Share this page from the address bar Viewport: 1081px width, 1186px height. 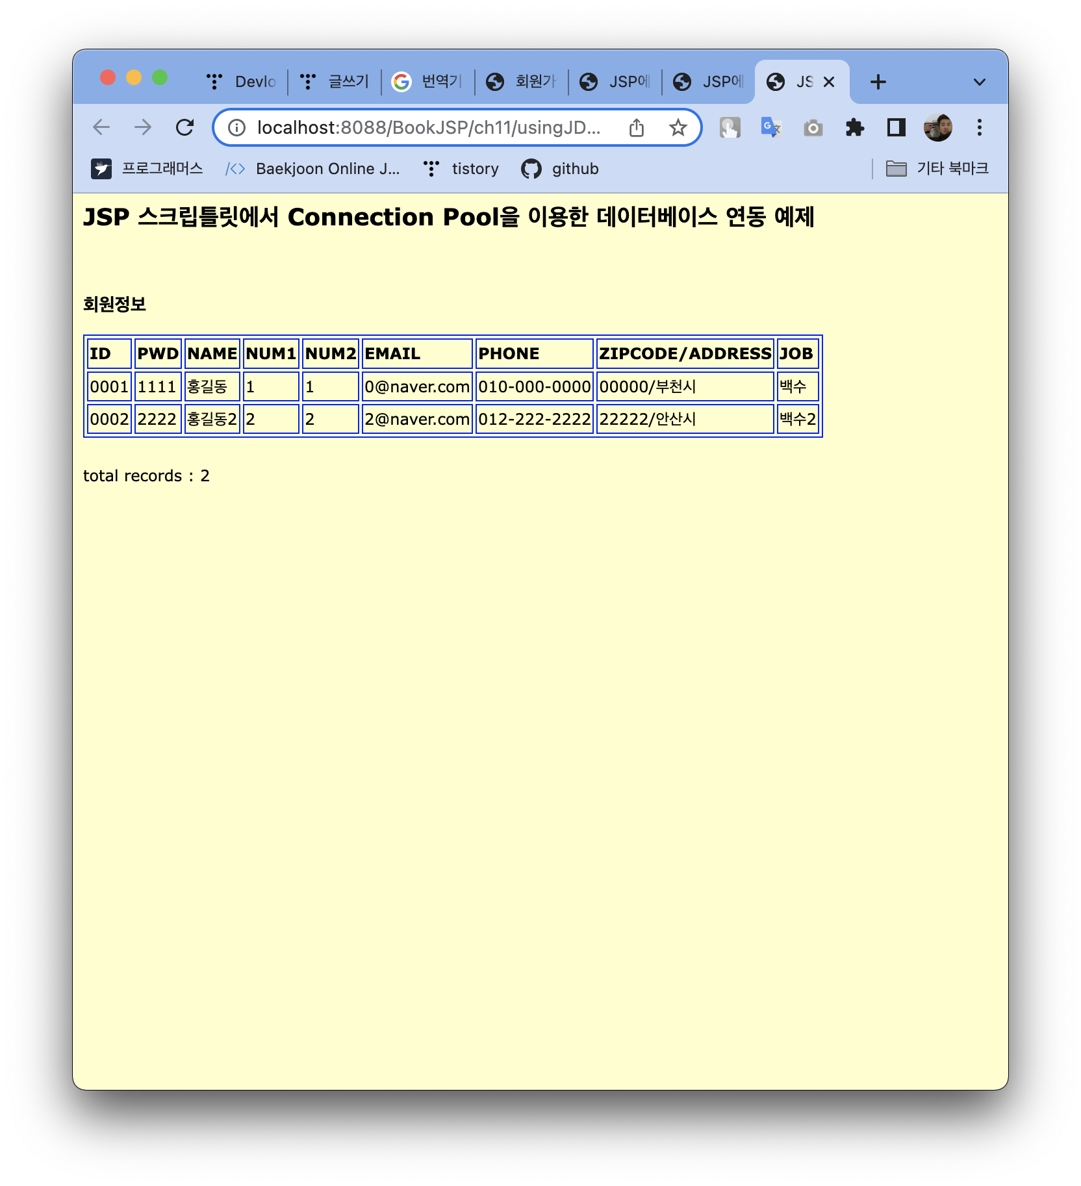click(x=637, y=128)
